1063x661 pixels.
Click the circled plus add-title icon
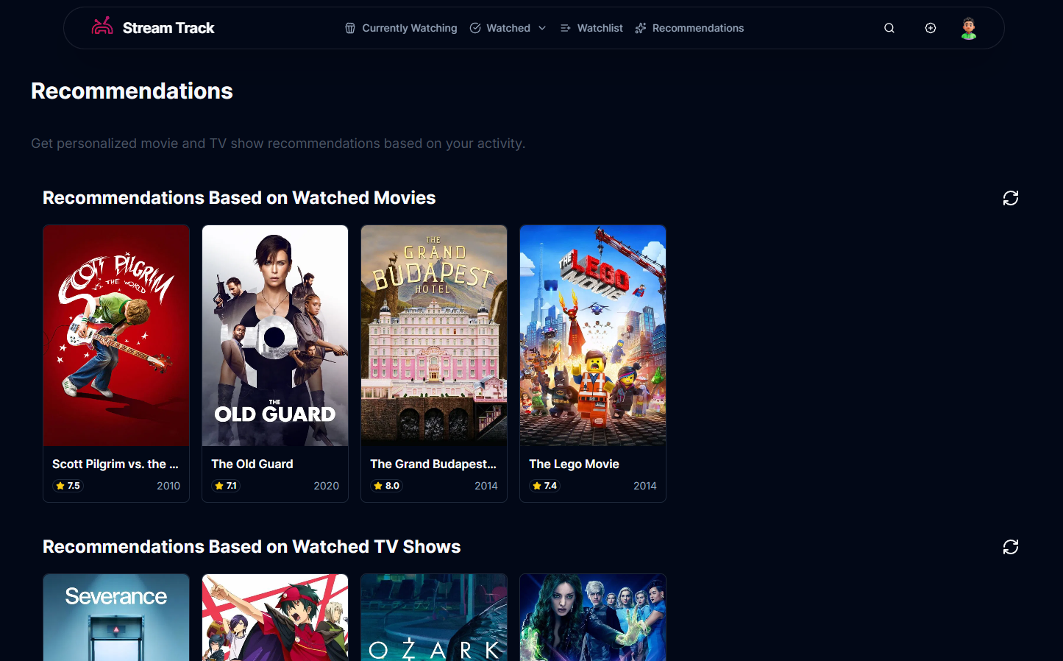click(x=930, y=27)
